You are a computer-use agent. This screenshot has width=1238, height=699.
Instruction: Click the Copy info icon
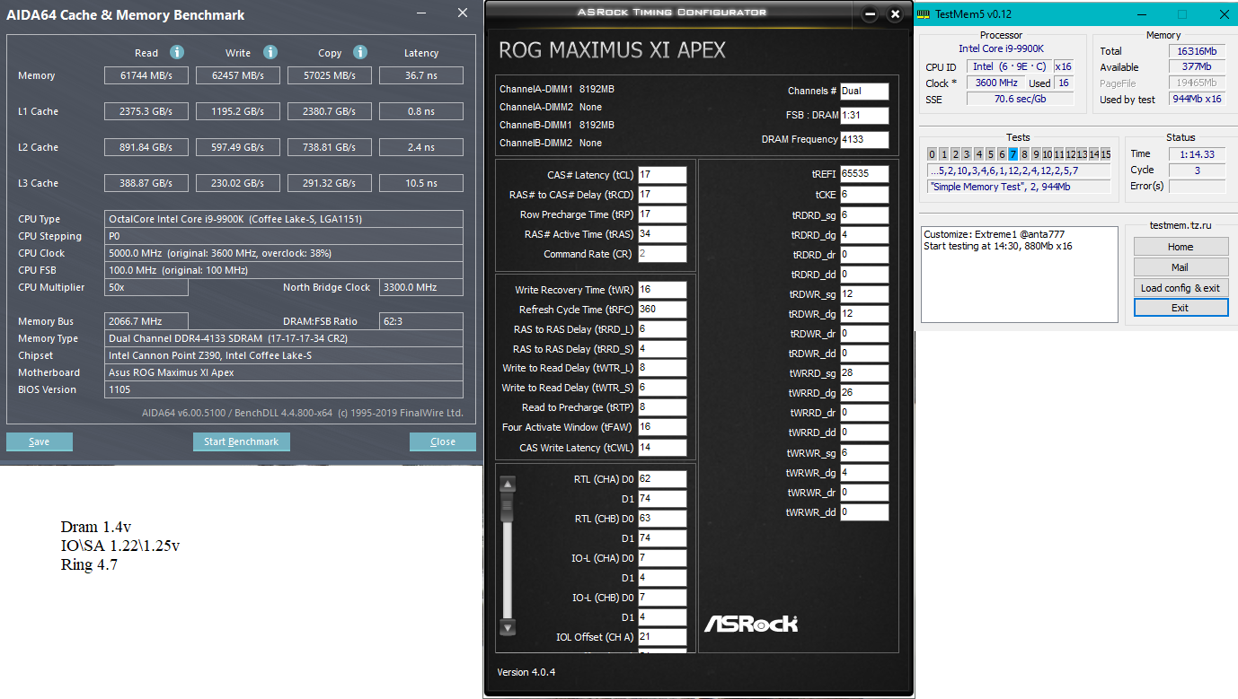(x=359, y=52)
